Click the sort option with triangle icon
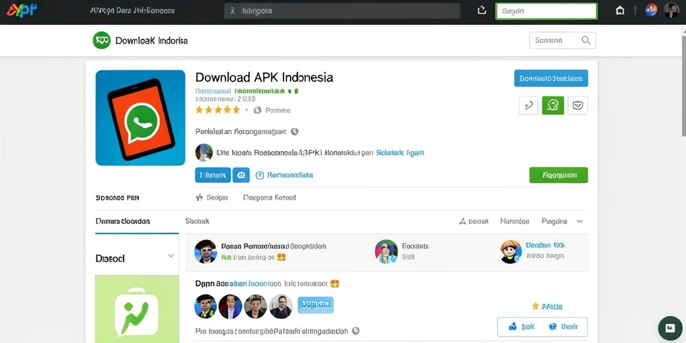This screenshot has height=343, width=686. tap(474, 221)
